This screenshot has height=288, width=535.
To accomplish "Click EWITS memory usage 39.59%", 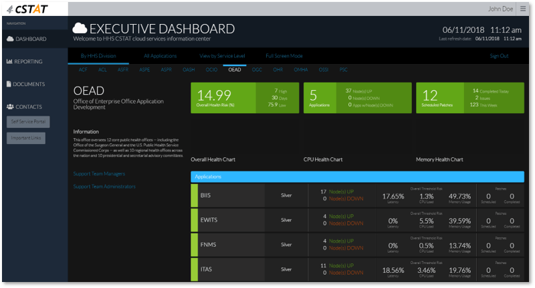I will (x=459, y=221).
